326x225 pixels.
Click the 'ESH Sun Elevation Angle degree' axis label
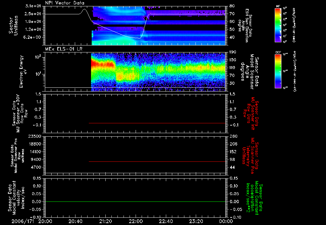pos(245,25)
